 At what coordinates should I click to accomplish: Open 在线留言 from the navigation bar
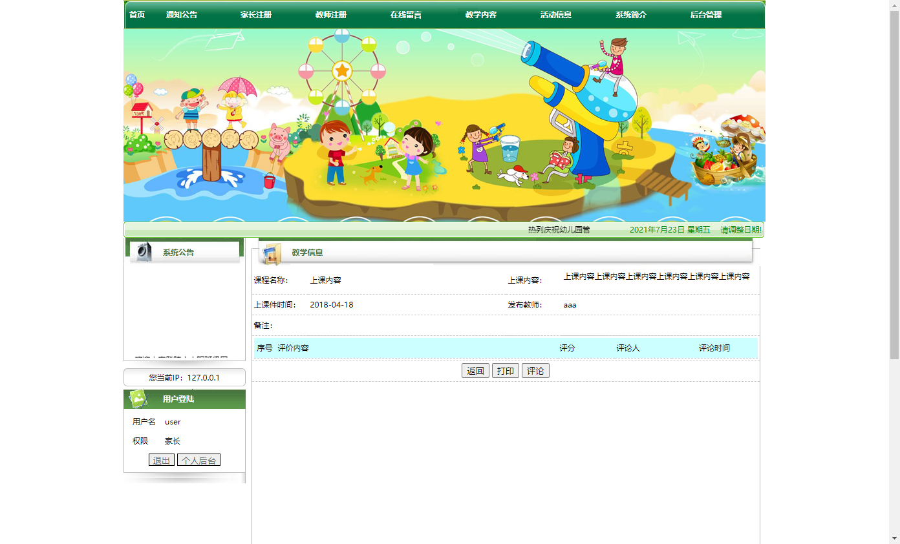405,14
